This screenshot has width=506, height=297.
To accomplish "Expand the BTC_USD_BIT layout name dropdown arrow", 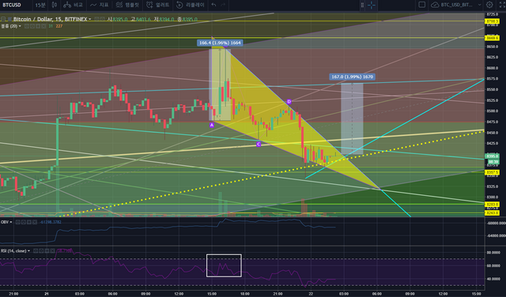I will point(480,5).
